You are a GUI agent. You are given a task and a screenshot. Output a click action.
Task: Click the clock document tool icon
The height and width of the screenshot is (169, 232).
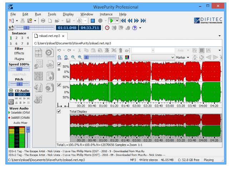50,53
